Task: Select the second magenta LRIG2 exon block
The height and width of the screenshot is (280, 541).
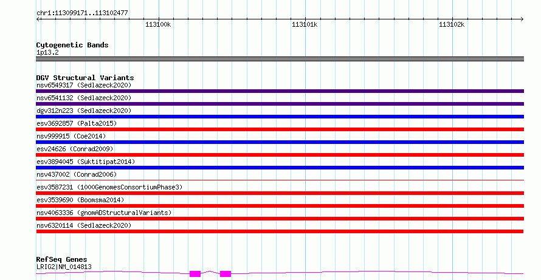Action: click(x=226, y=274)
